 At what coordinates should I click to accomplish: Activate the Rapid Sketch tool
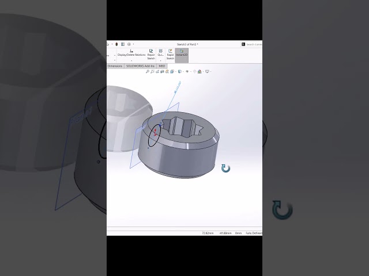coord(170,55)
